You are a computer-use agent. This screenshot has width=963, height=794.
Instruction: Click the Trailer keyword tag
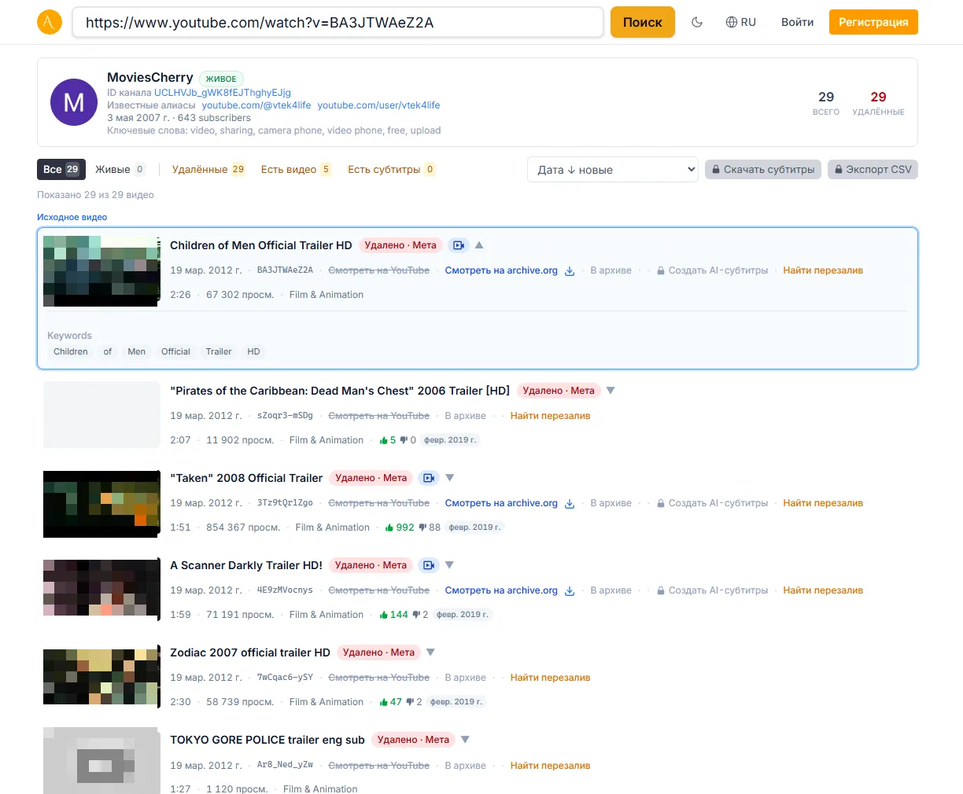pyautogui.click(x=219, y=351)
